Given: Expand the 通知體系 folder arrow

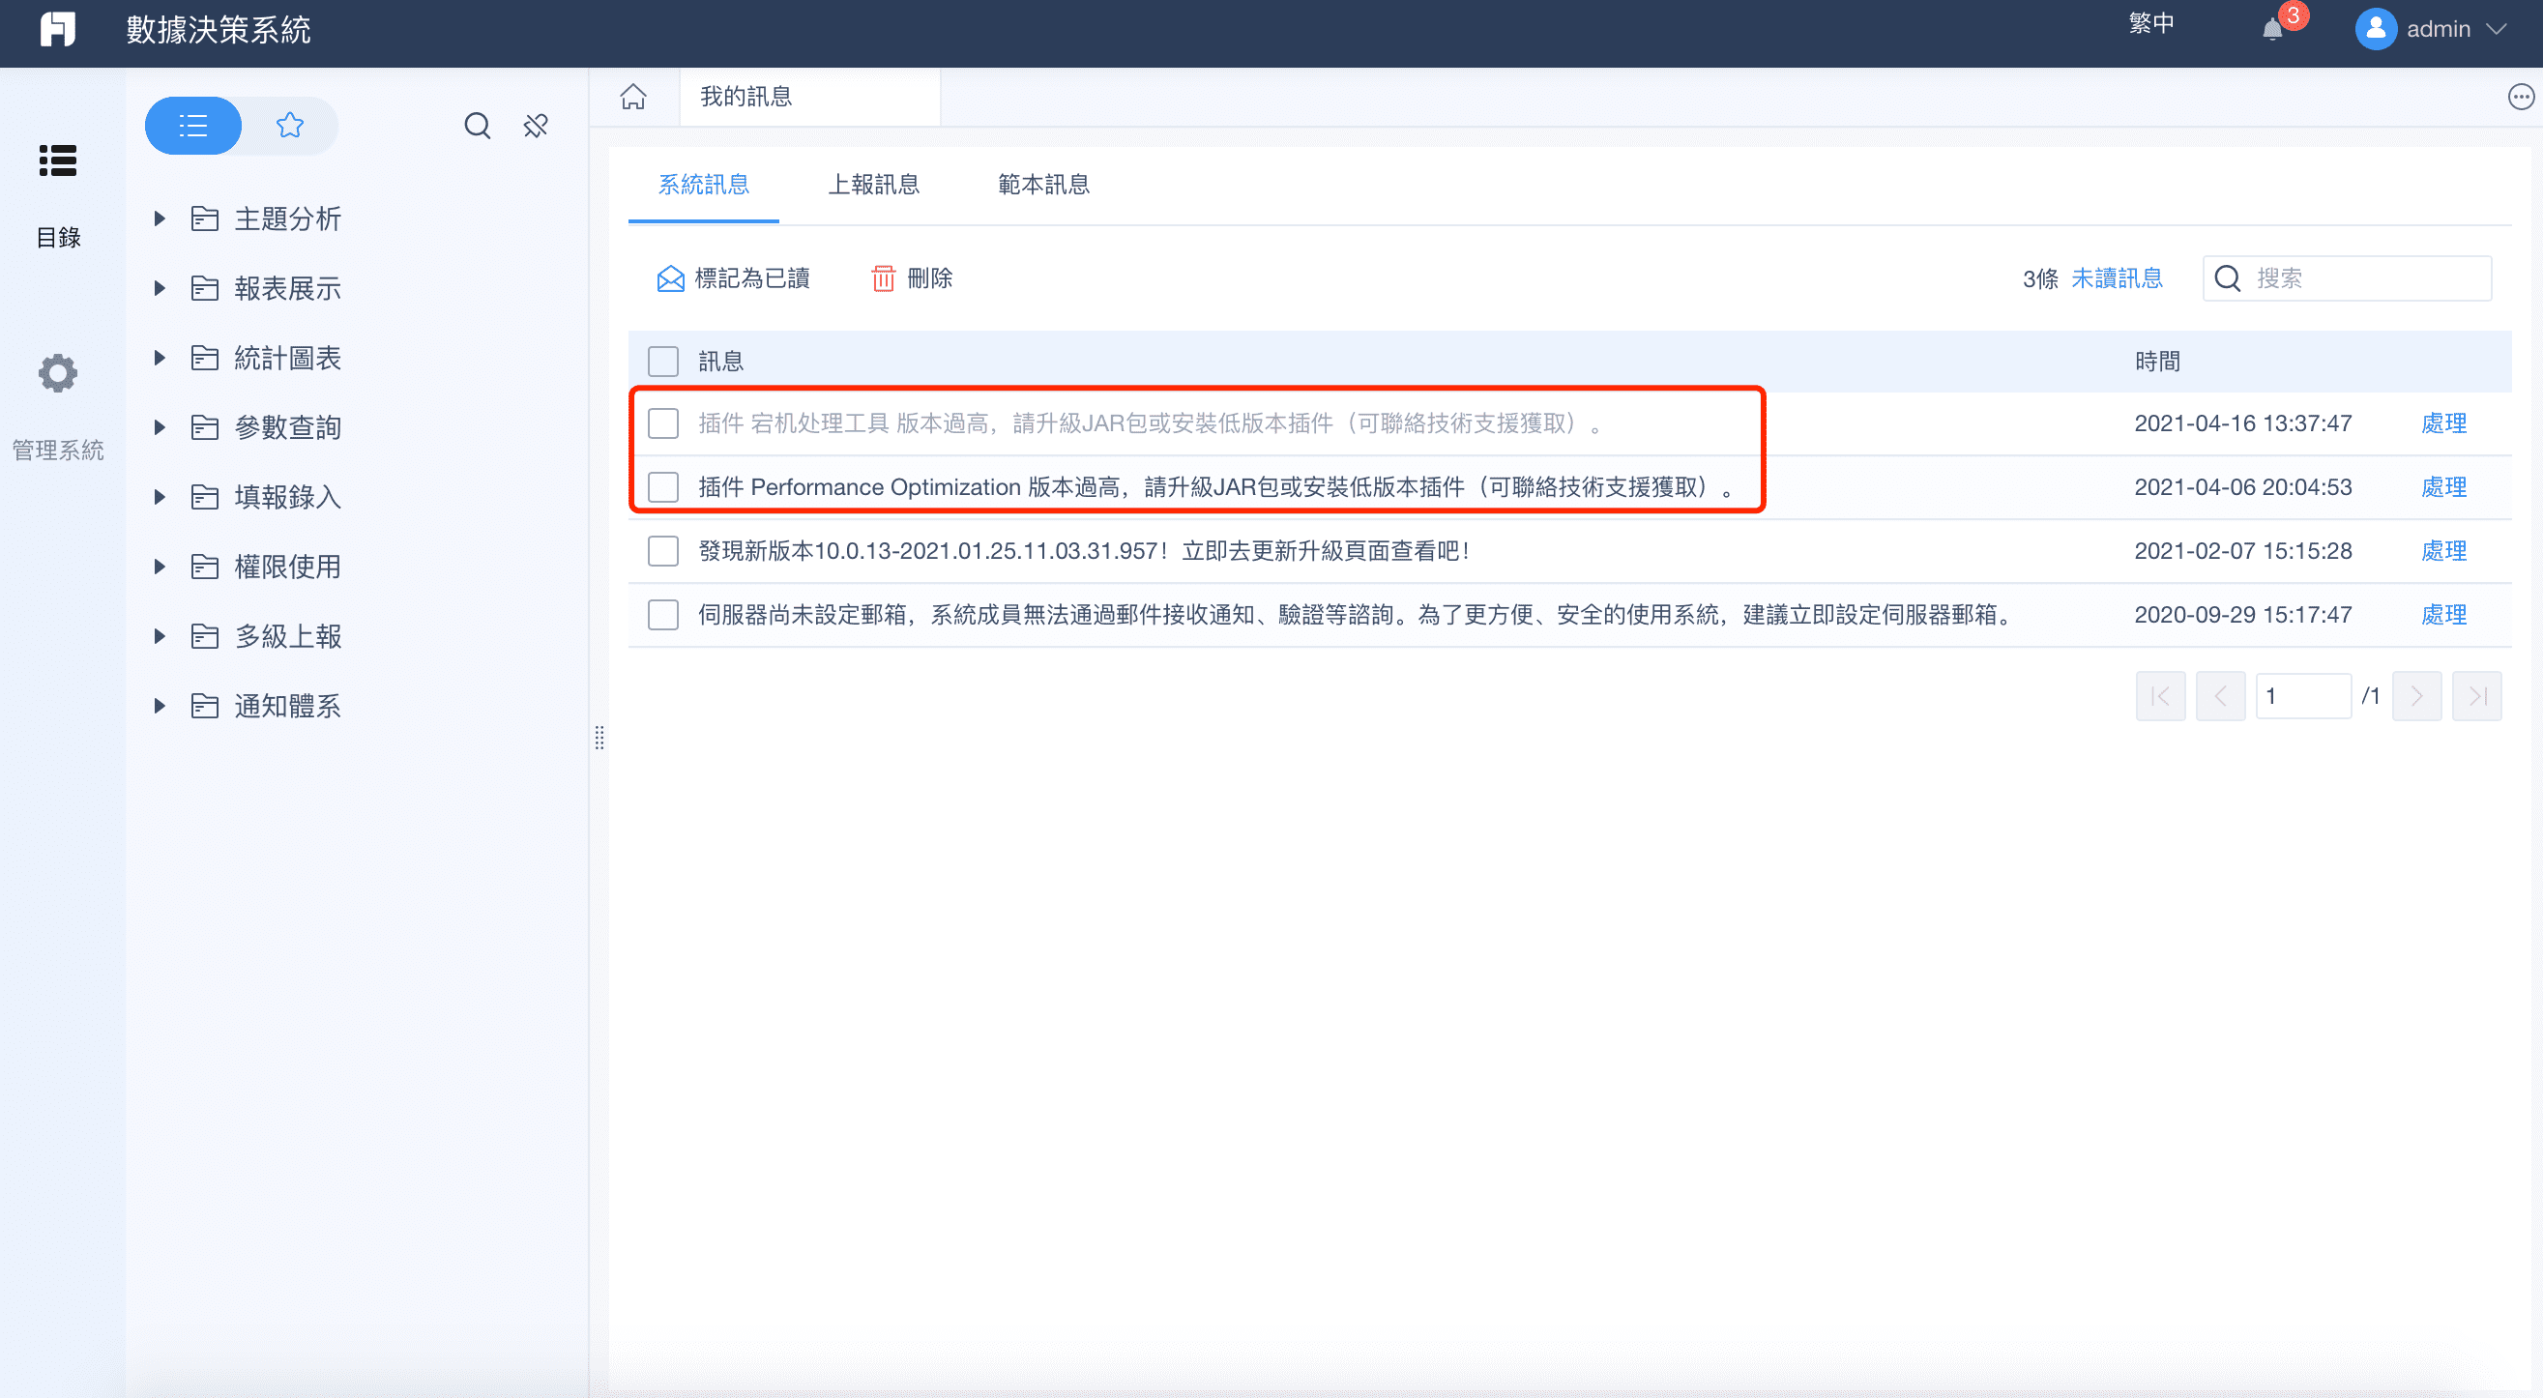Looking at the screenshot, I should [x=159, y=706].
